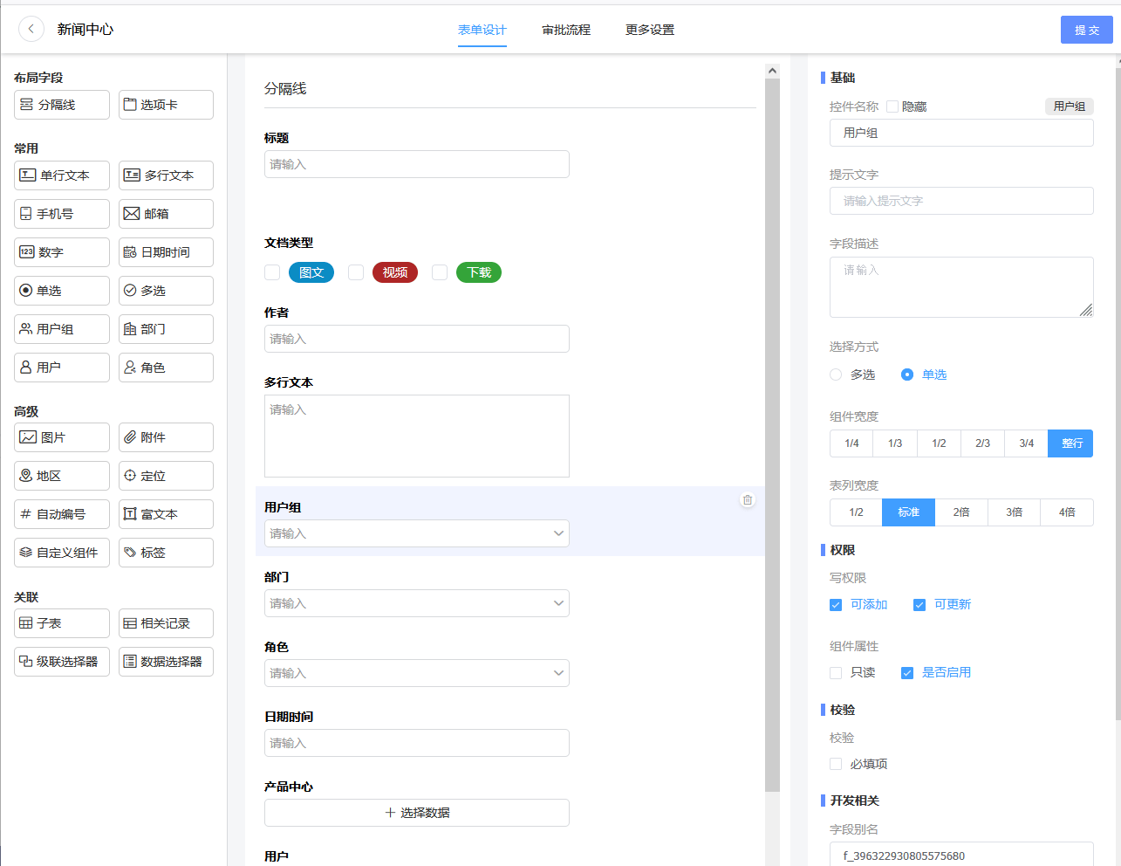
Task: Open the 用户组 dropdown in form
Action: (416, 533)
